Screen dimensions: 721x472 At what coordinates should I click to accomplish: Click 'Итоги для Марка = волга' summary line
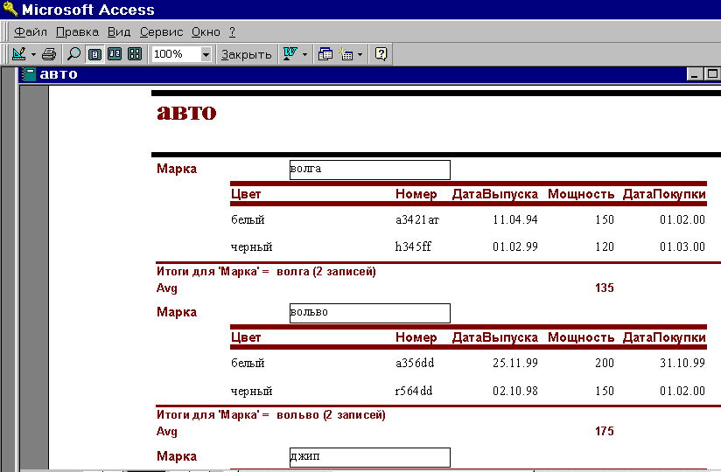point(266,271)
